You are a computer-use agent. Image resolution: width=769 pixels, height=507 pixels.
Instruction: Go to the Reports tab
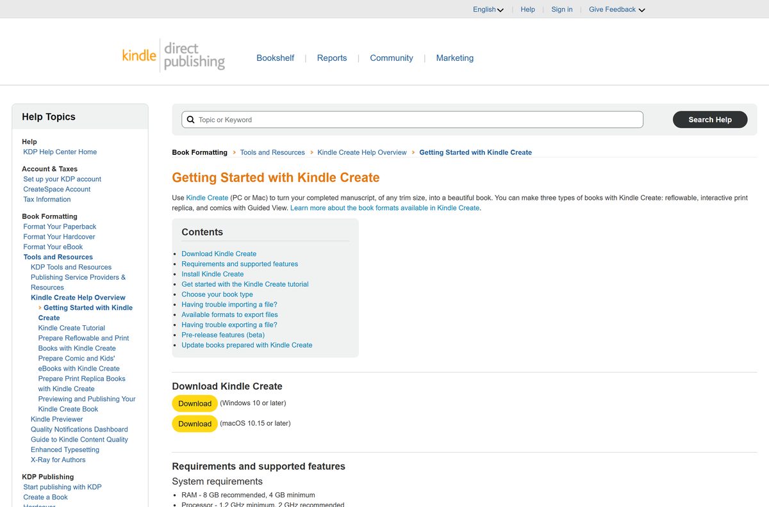pyautogui.click(x=332, y=58)
